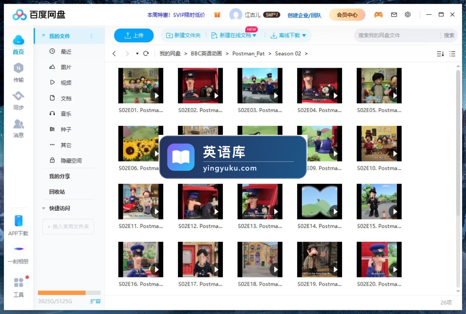Go forward with the right arrow

(127, 54)
